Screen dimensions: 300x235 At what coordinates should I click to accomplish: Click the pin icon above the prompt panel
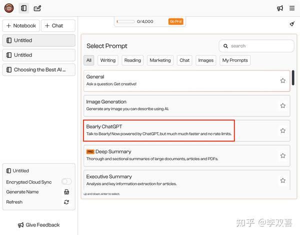pos(292,24)
